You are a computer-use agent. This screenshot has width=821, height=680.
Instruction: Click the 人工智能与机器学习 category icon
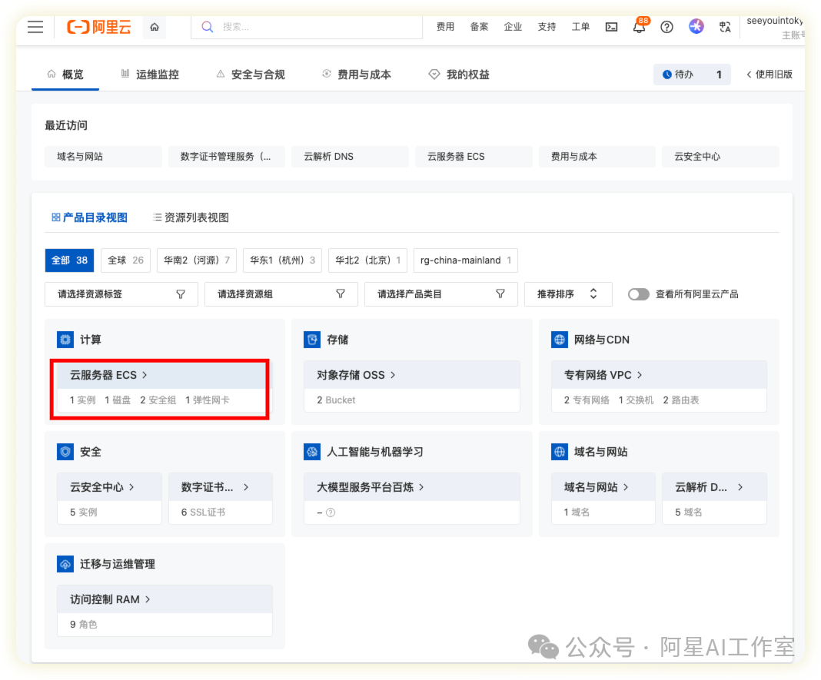(312, 452)
